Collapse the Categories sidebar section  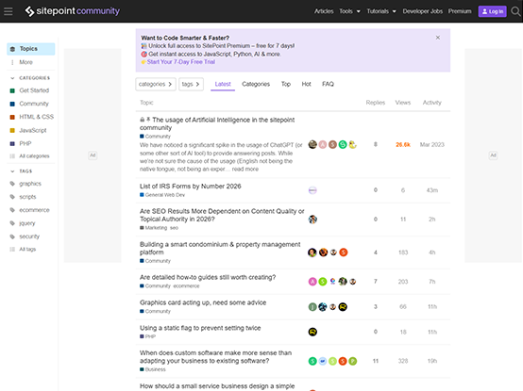click(30, 78)
